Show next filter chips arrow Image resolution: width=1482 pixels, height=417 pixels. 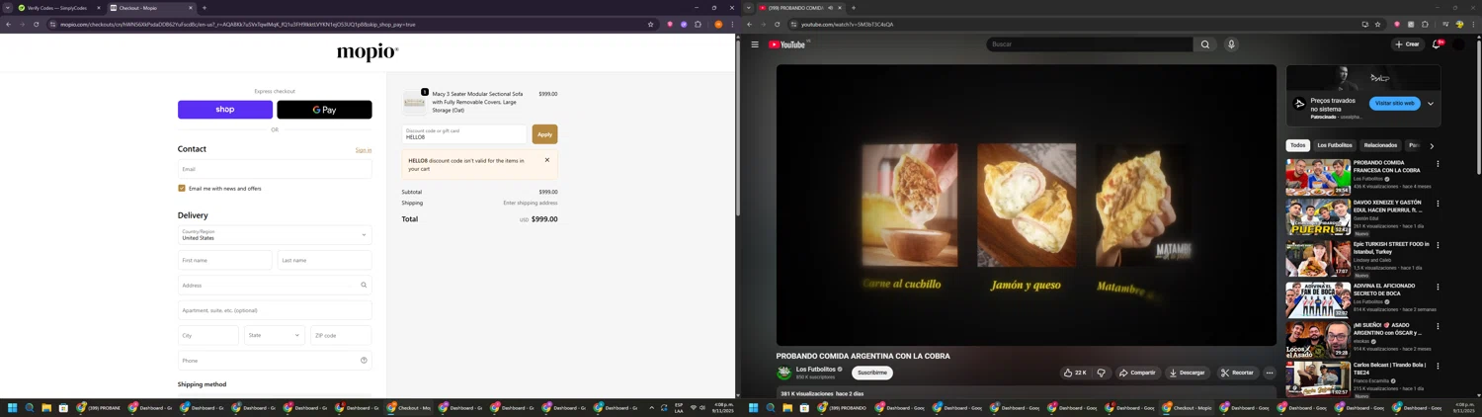(x=1432, y=145)
